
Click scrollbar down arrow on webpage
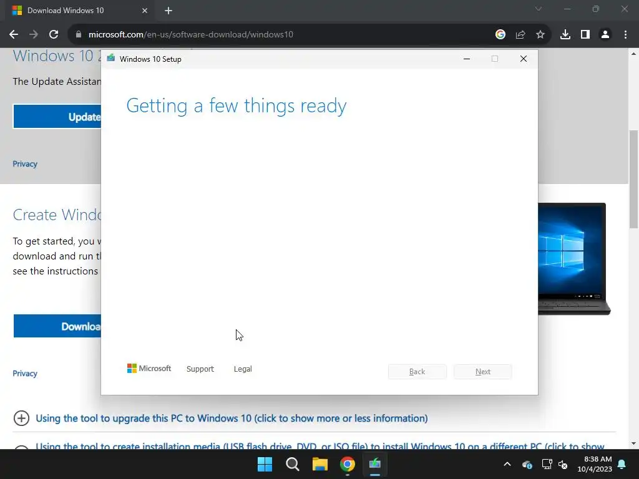(633, 443)
